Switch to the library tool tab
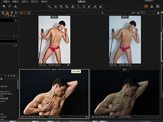This screenshot has height=122, width=163. (3, 13)
